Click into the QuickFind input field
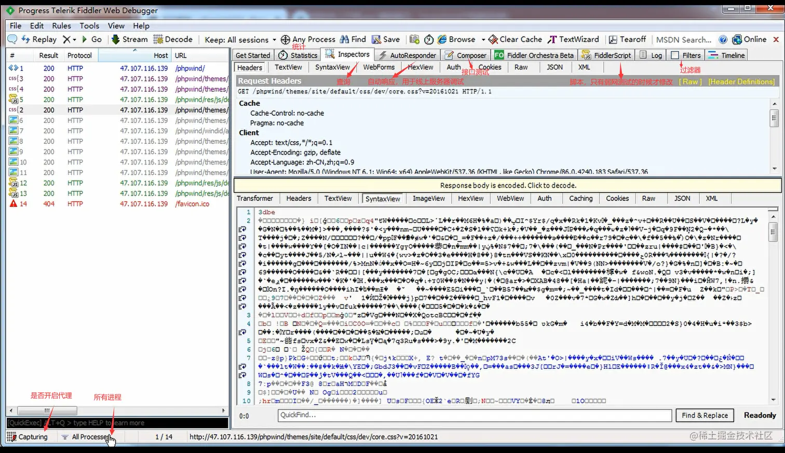Image resolution: width=785 pixels, height=453 pixels. coord(473,415)
